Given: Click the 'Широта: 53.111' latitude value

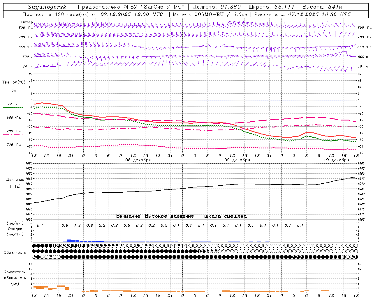Looking at the screenshot, I should pyautogui.click(x=272, y=7).
